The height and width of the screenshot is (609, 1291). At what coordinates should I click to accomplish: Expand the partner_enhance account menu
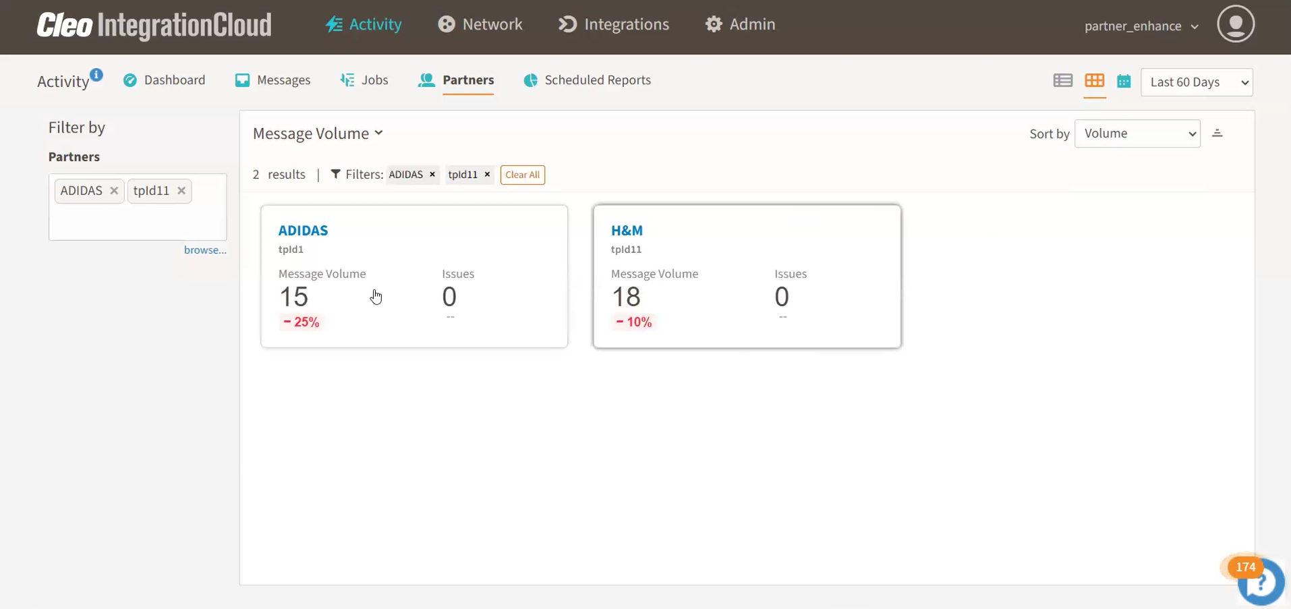tap(1141, 26)
